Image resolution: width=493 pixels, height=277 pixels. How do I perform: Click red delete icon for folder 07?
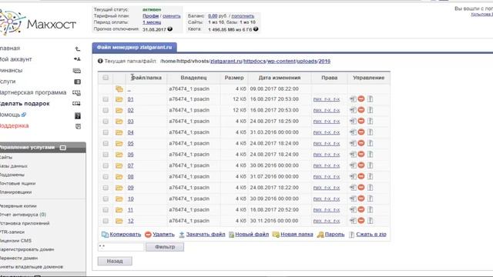click(361, 165)
